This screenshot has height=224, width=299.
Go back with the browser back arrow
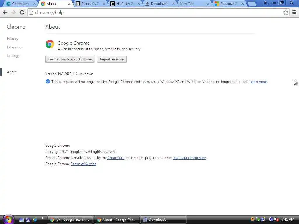pos(5,13)
